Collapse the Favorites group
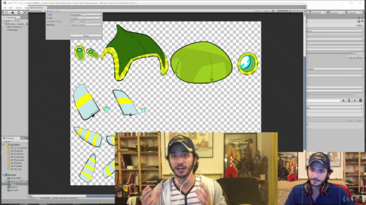 coord(3,145)
